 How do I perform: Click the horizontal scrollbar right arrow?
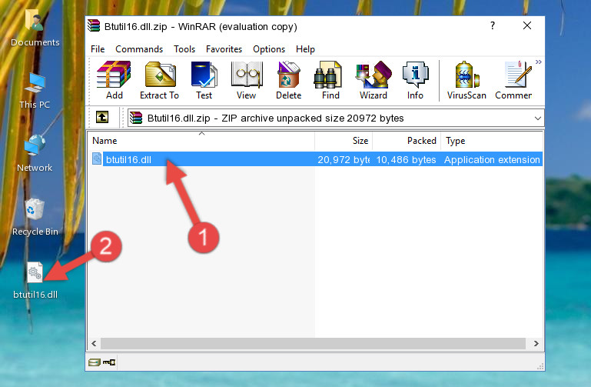536,344
